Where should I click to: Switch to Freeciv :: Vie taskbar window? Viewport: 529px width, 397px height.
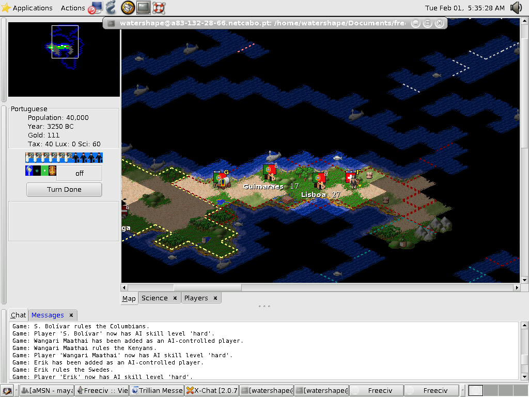[x=102, y=391]
